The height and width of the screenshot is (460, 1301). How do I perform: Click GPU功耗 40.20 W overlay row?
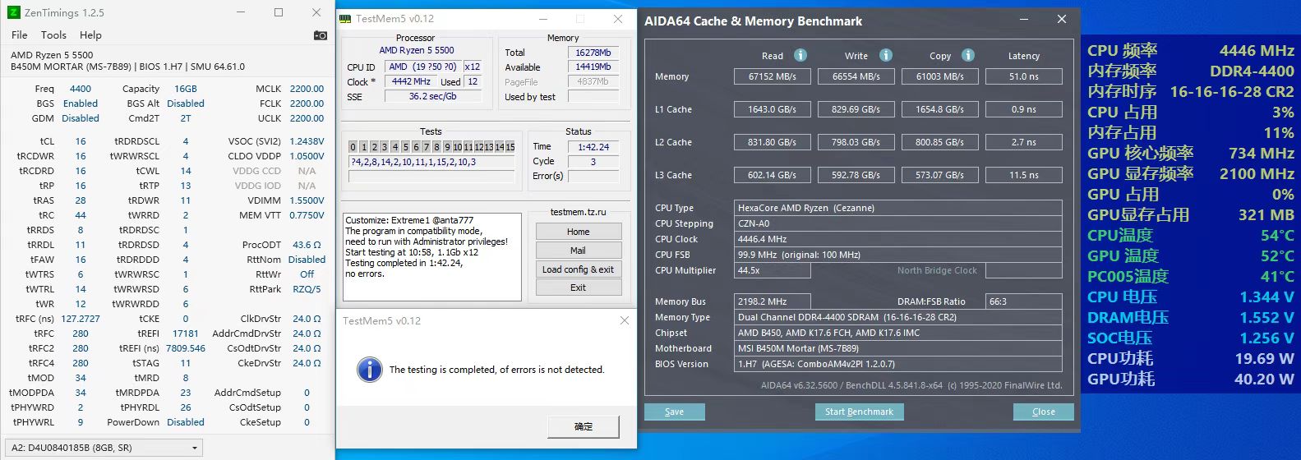coord(1191,379)
